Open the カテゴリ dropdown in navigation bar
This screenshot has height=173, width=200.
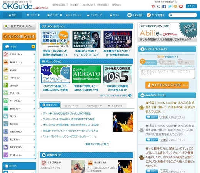pyautogui.click(x=55, y=15)
